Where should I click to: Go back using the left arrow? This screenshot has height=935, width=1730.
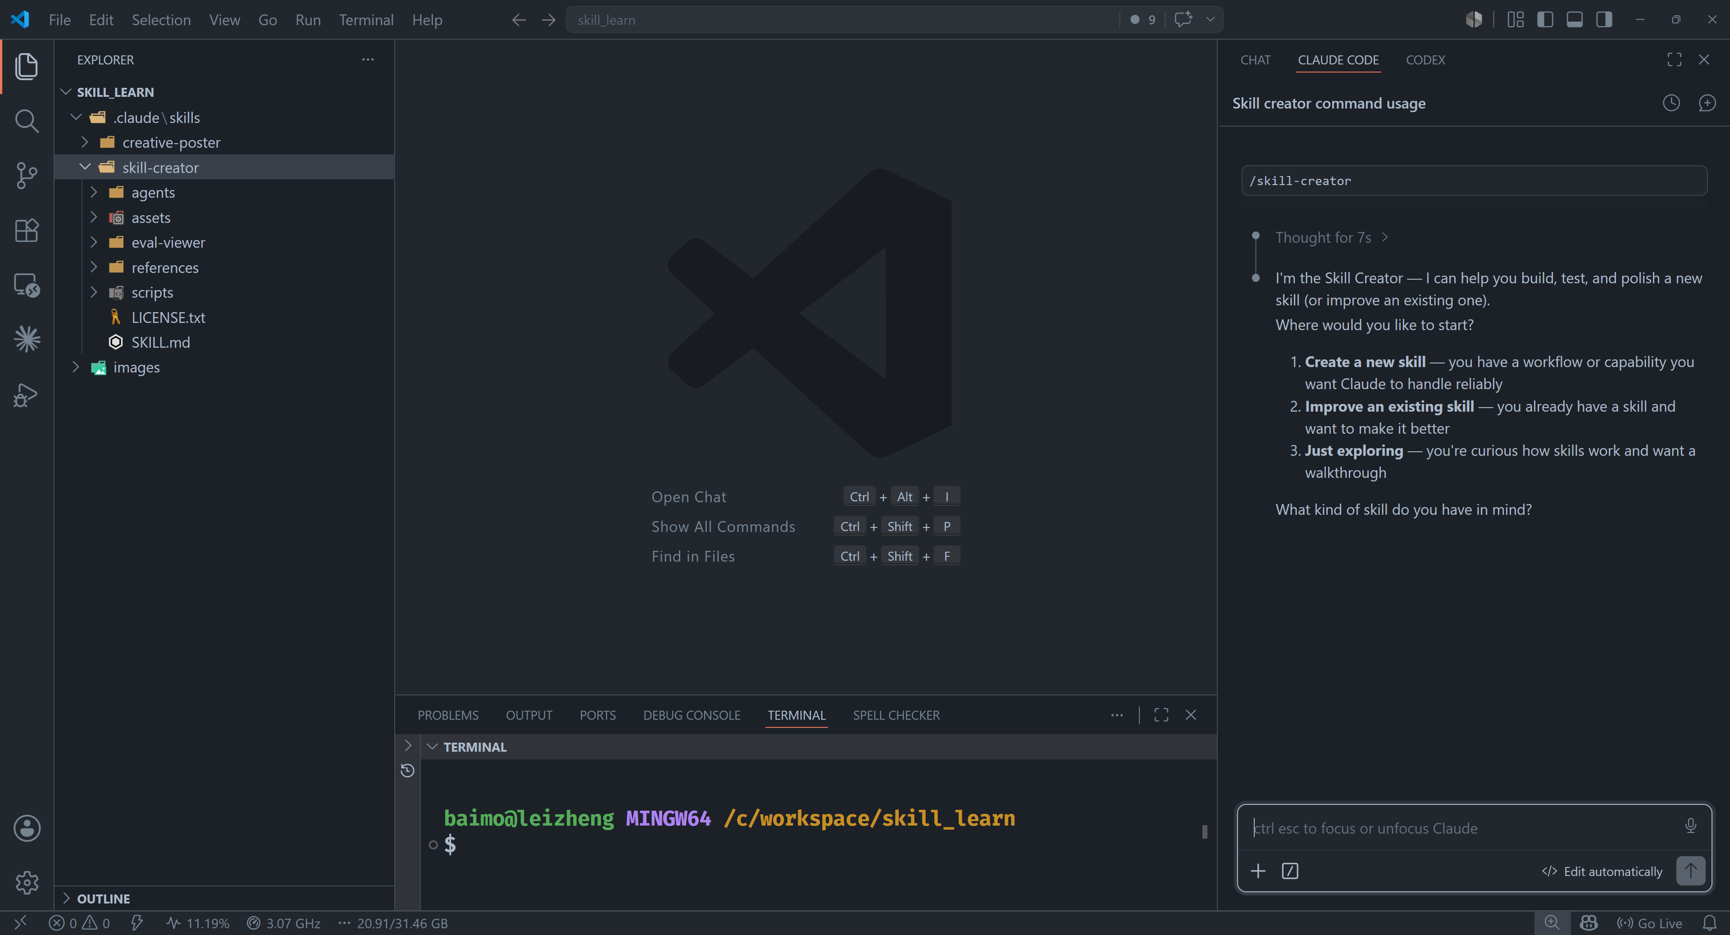tap(519, 20)
